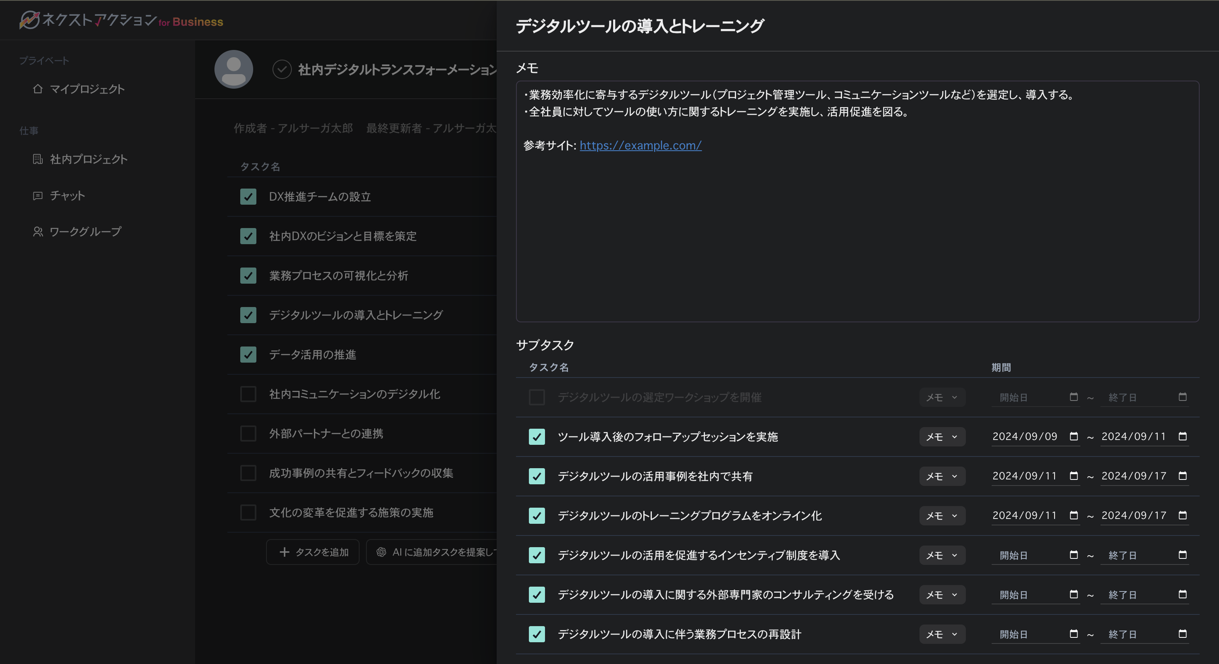Expand メモ dropdown for オンライン化 subtask
The width and height of the screenshot is (1219, 664).
942,515
